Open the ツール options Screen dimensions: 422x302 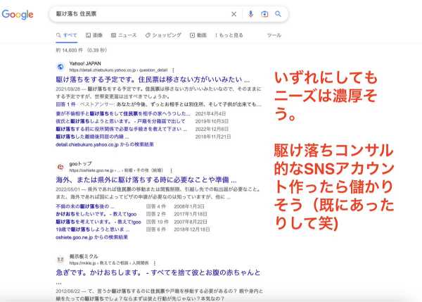coord(274,35)
